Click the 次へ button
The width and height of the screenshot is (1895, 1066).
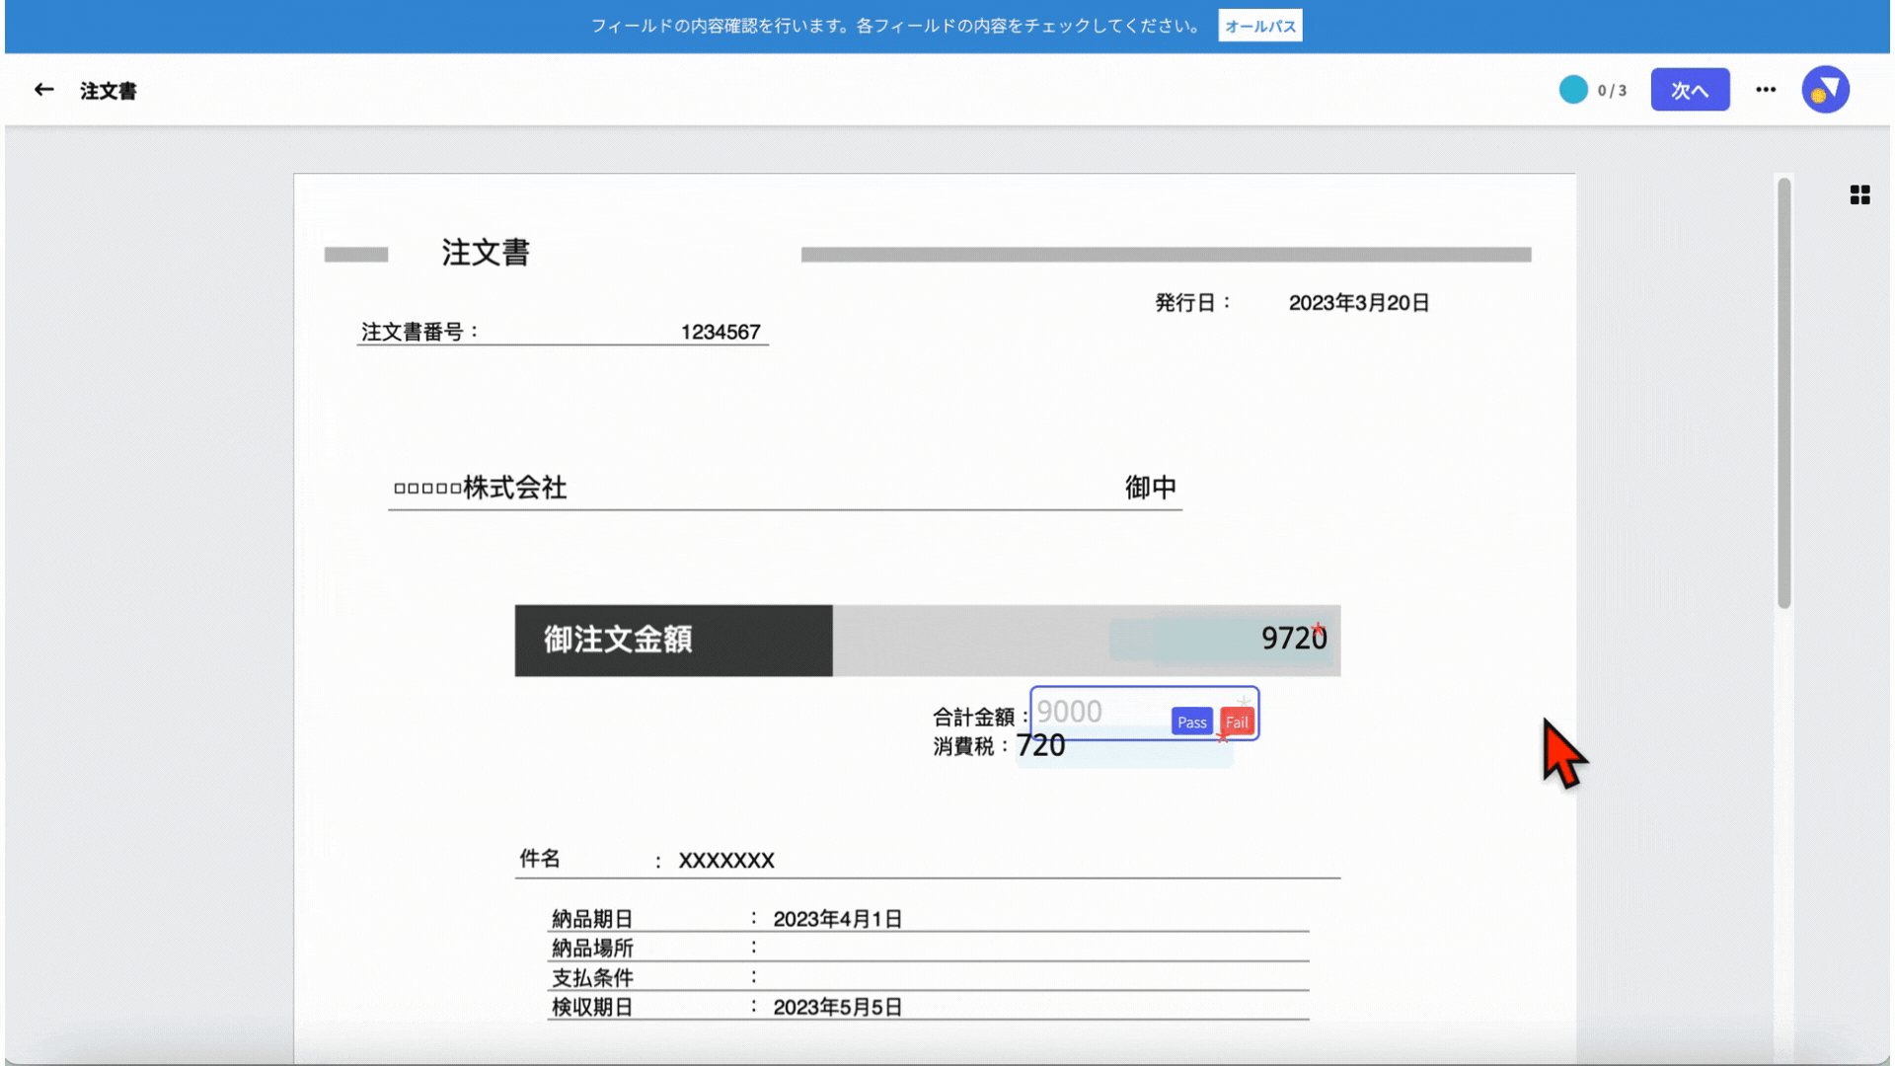pos(1690,90)
